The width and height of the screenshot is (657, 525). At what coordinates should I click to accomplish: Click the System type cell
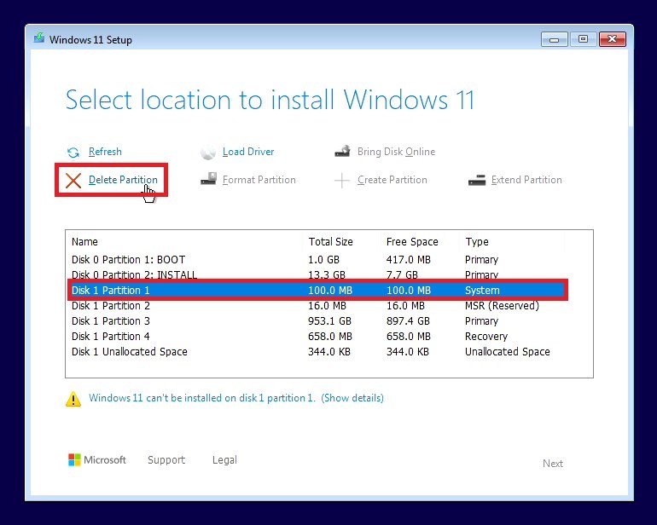[x=482, y=290]
